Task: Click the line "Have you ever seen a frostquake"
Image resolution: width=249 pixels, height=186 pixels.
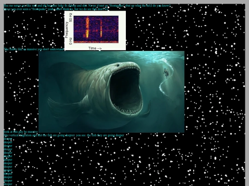Action: [x=56, y=9]
